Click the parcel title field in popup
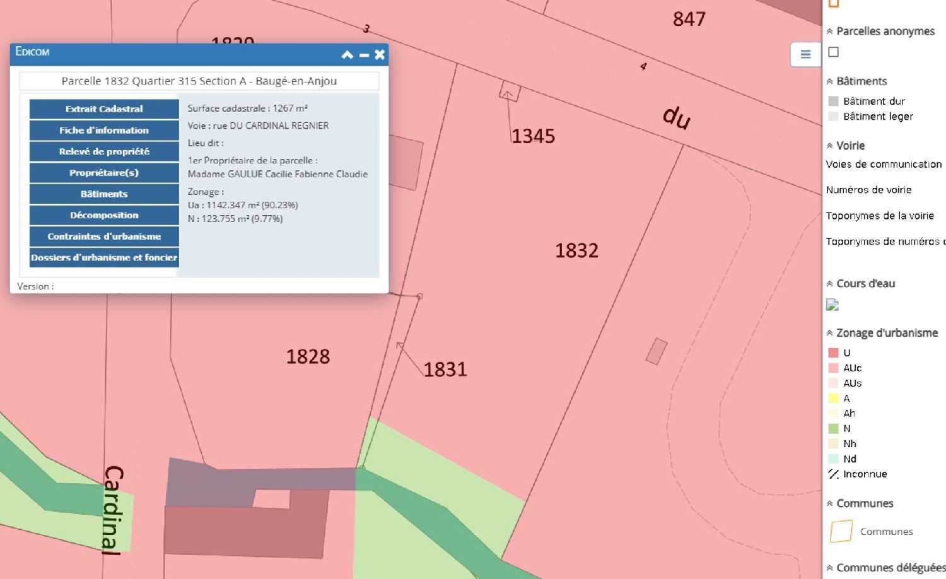Viewport: 946px width, 579px height. 199,81
